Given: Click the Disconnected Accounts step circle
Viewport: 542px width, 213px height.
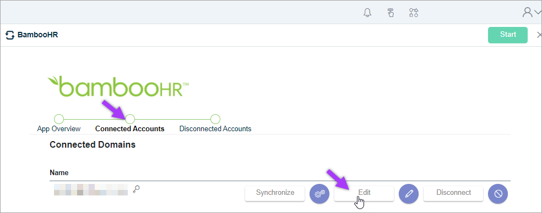Looking at the screenshot, I should pos(215,119).
